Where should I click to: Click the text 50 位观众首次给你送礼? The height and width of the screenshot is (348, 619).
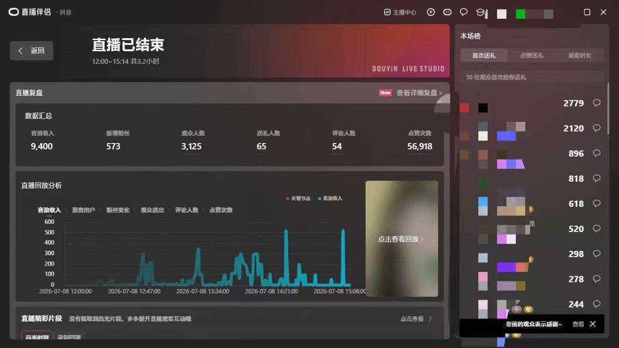coord(496,77)
